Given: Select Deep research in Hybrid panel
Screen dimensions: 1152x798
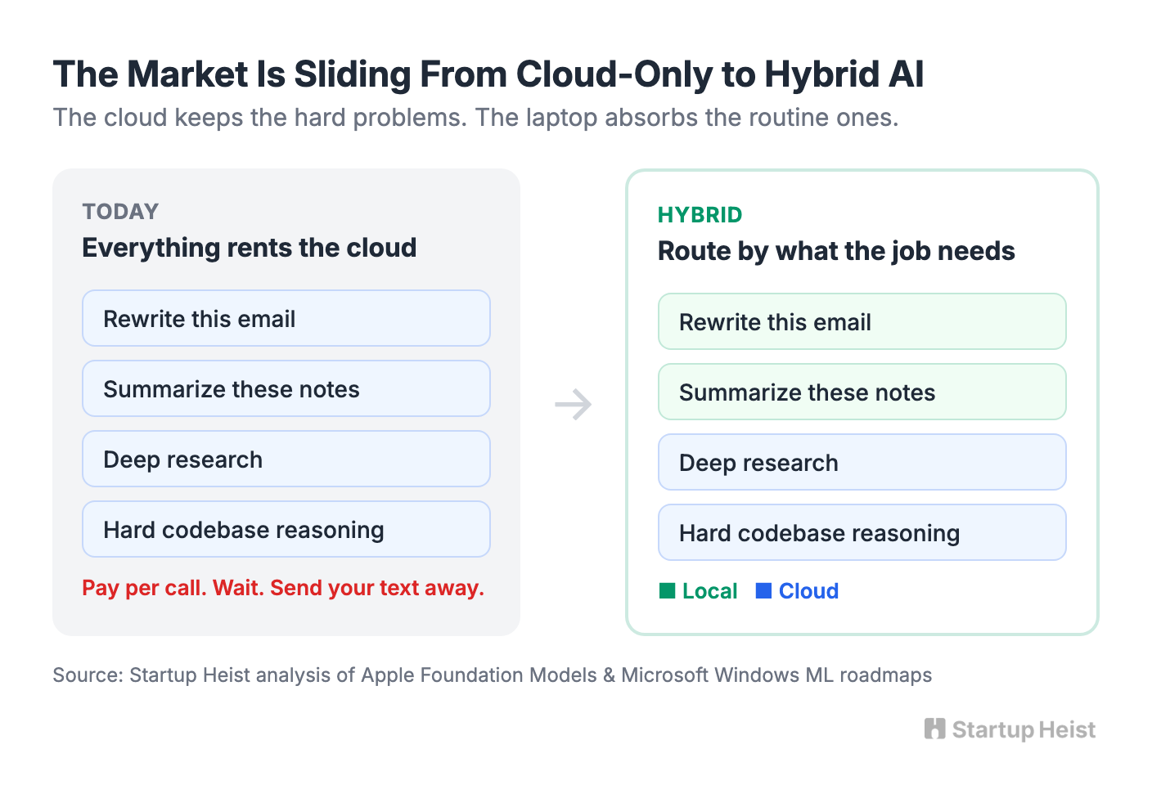Looking at the screenshot, I should pyautogui.click(x=862, y=462).
